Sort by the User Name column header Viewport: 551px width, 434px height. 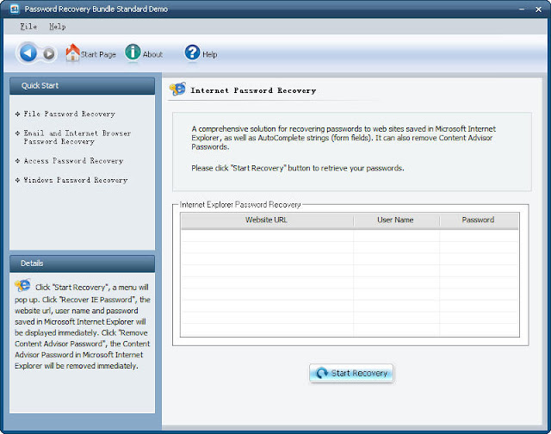coord(396,220)
